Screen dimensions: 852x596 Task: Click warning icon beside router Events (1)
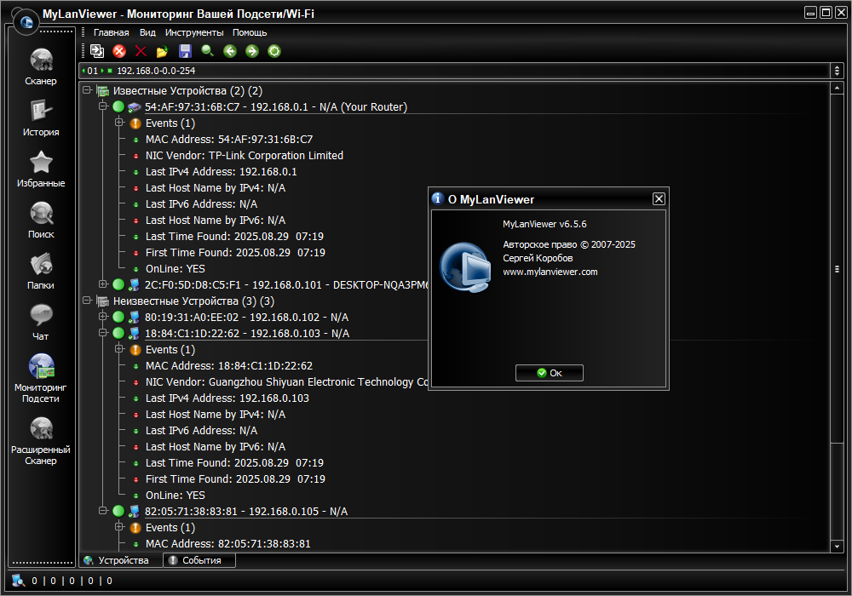point(135,123)
